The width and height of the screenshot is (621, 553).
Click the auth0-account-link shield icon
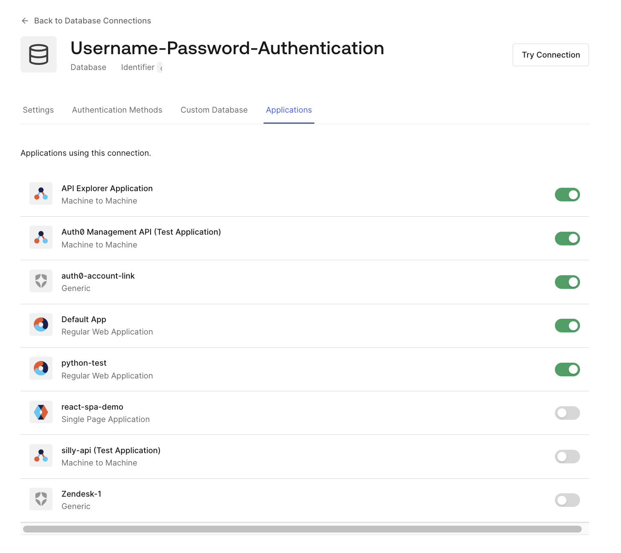tap(41, 281)
